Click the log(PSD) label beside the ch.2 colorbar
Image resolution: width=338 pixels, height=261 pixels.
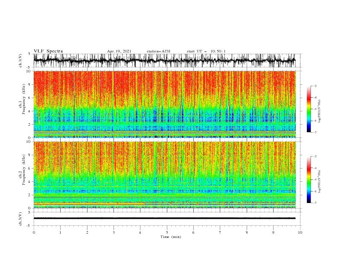(320, 182)
